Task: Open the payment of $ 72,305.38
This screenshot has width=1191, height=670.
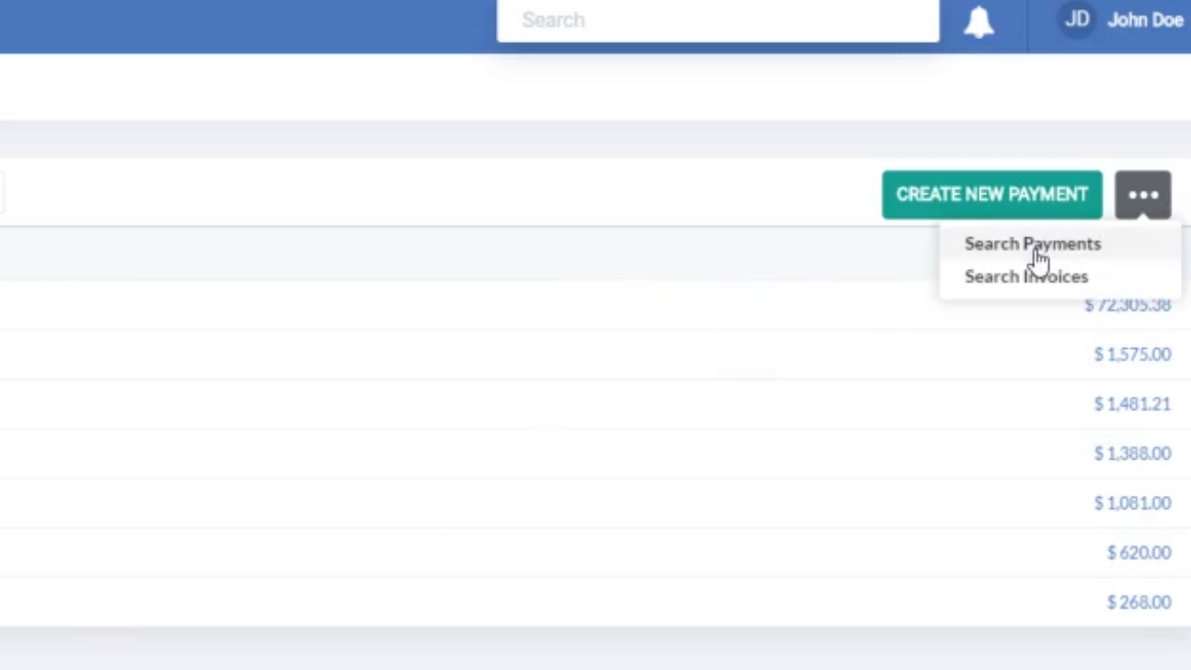Action: click(1127, 304)
